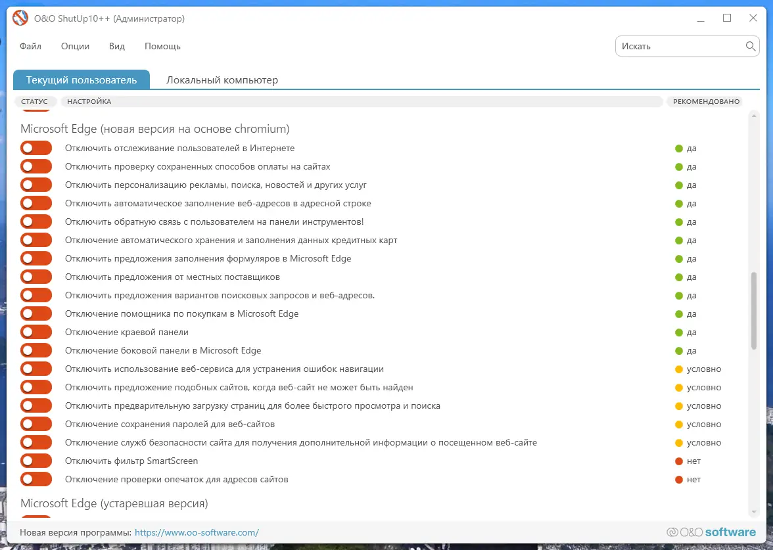Toggle shopping assistant in Microsoft Edge switch
Screen dimensions: 773x550
tap(36, 313)
